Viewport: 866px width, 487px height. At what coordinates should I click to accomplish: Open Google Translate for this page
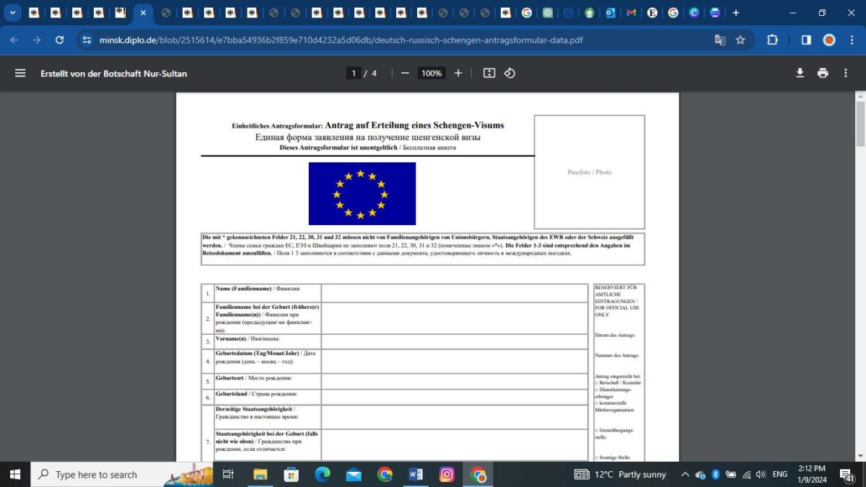[x=719, y=41]
